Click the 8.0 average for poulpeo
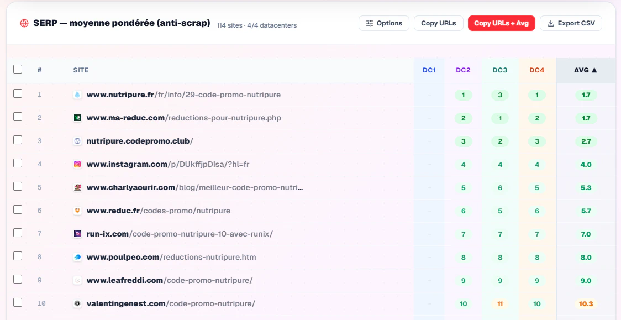 tap(586, 258)
